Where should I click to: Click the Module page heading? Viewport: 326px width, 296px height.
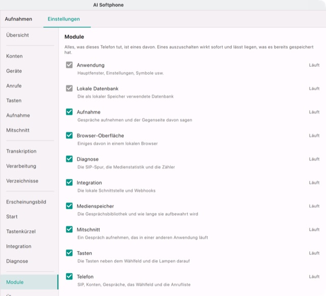point(74,37)
